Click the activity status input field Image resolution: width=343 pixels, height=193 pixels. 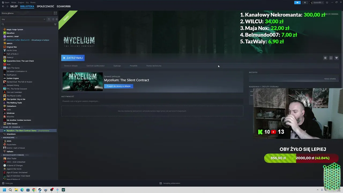(x=152, y=101)
